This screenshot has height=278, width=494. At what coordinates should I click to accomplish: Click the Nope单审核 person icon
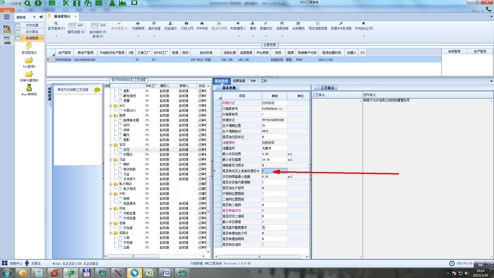pos(29,88)
